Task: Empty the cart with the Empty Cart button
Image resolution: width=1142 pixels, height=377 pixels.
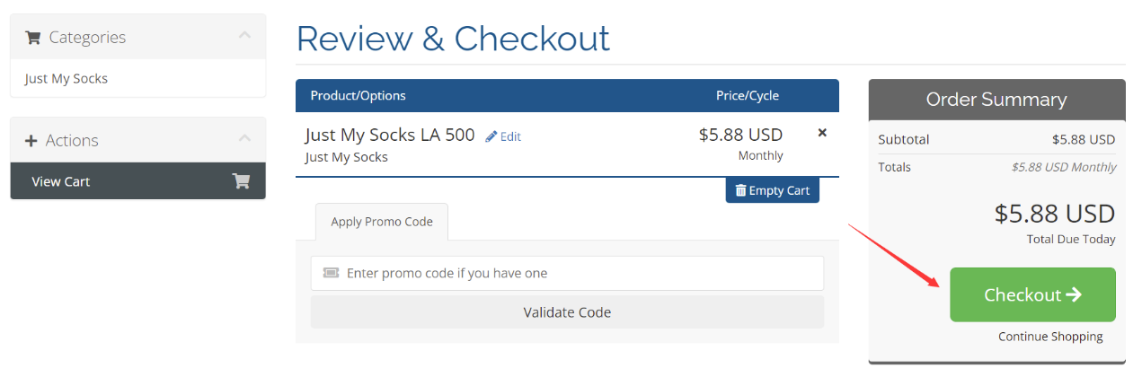Action: pos(773,190)
